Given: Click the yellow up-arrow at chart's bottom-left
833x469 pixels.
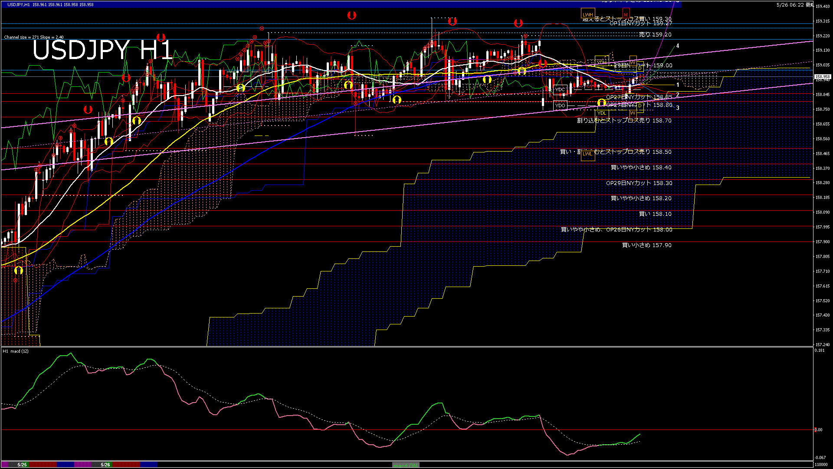Looking at the screenshot, I should (18, 271).
